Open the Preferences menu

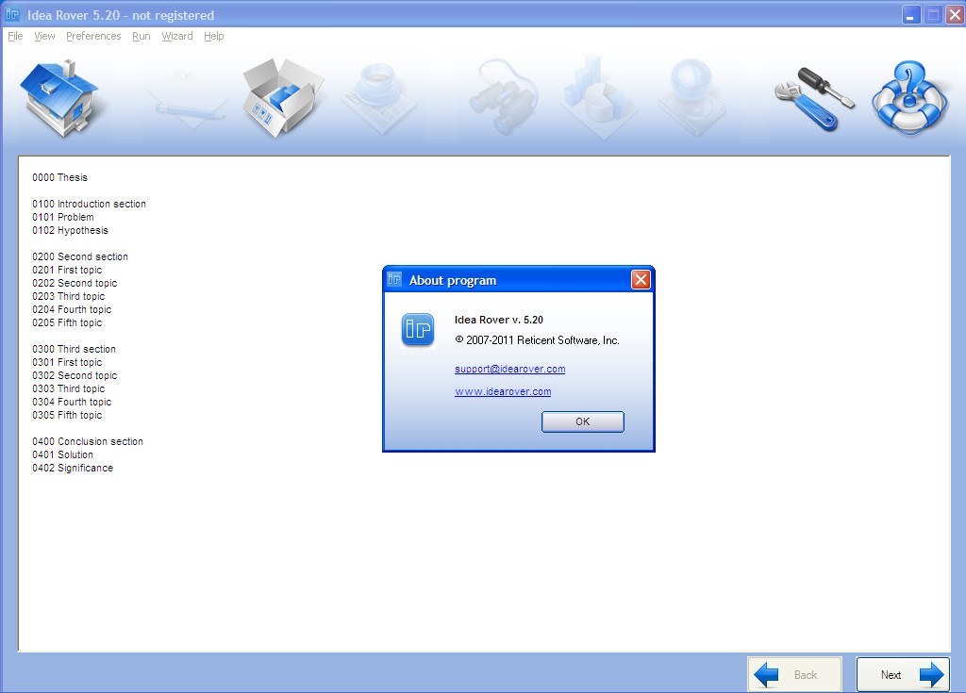coord(93,36)
